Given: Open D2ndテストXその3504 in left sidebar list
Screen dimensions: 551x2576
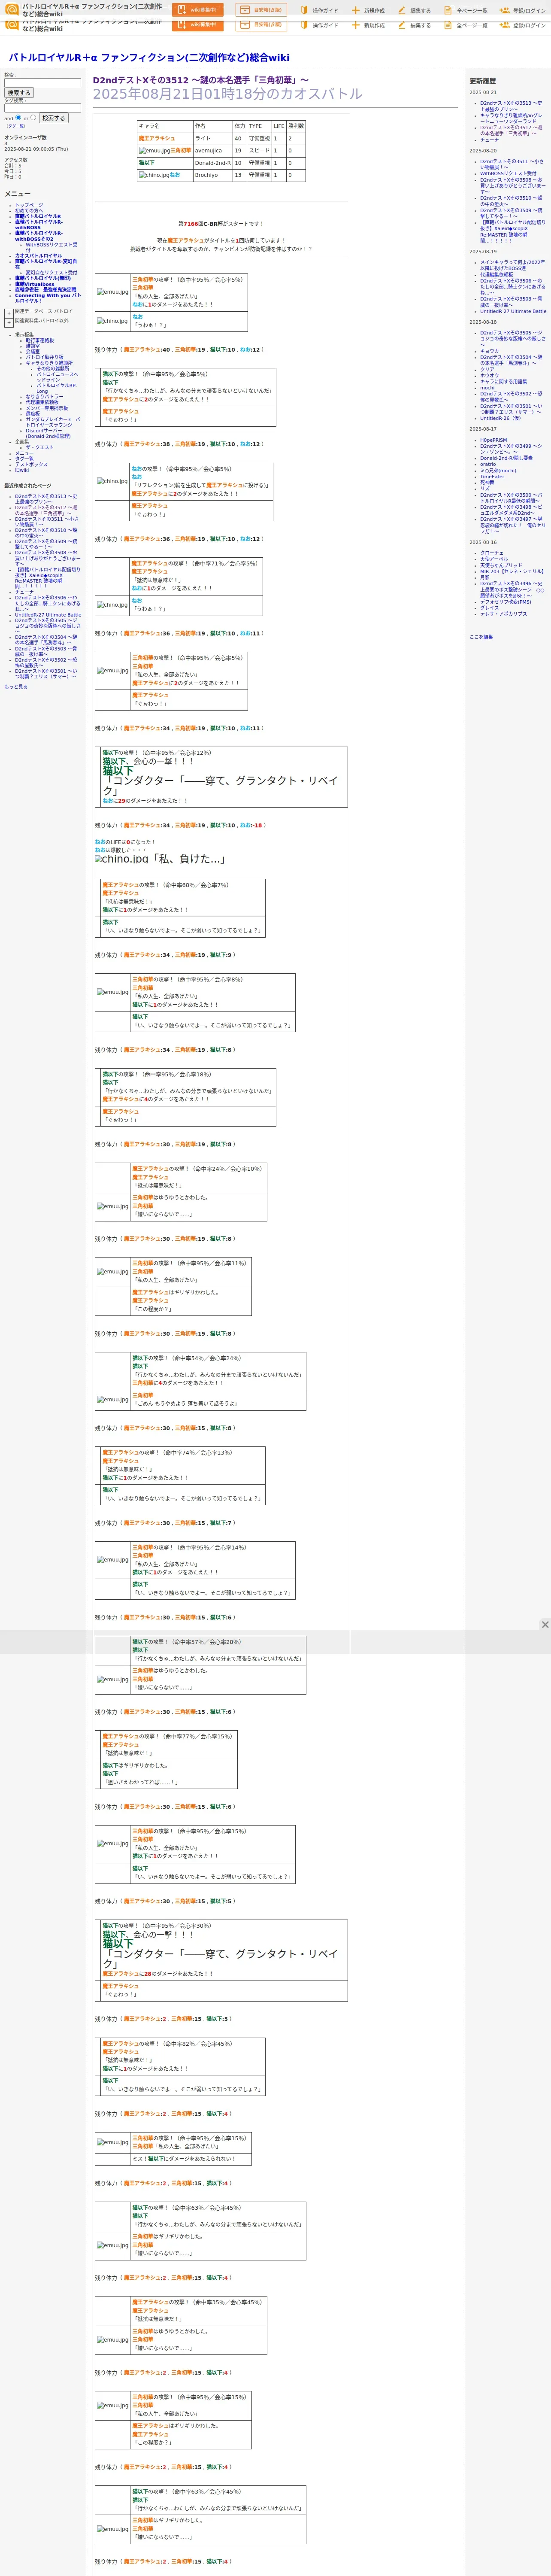Looking at the screenshot, I should click(46, 640).
